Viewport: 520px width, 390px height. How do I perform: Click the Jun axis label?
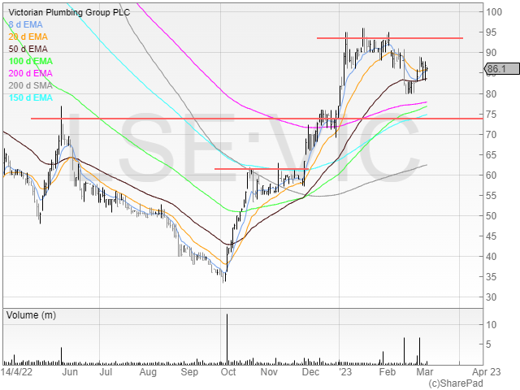pyautogui.click(x=70, y=372)
